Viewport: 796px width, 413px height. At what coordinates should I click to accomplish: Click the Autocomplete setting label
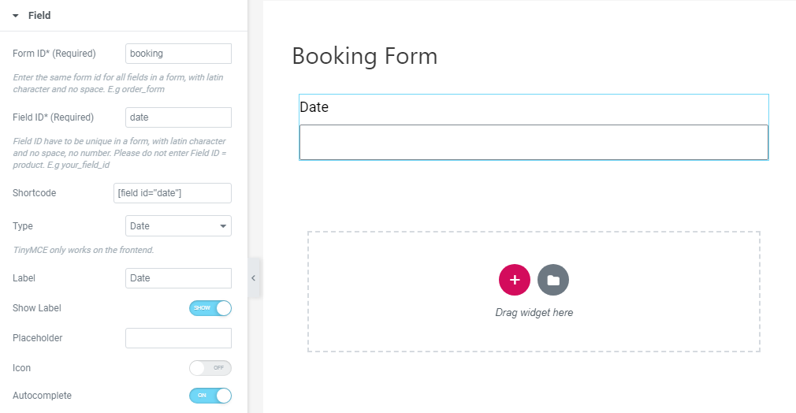[x=42, y=396]
